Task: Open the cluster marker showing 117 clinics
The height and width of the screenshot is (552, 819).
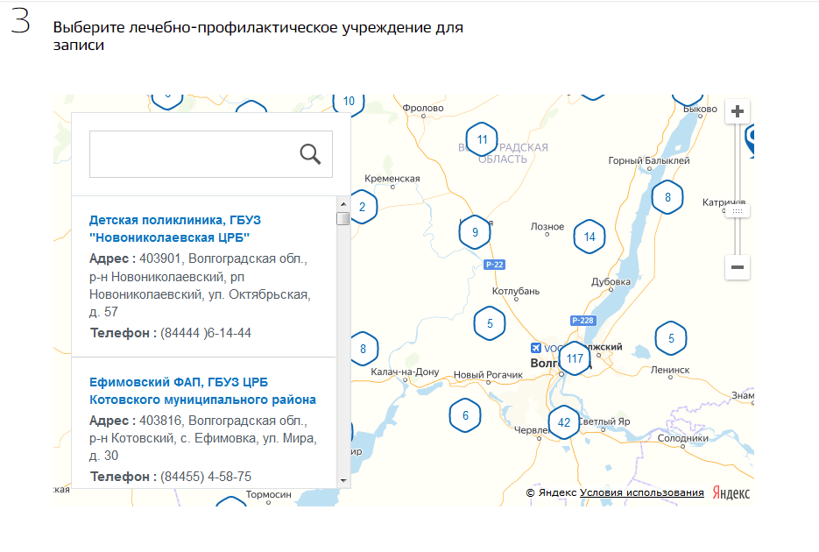Action: point(575,358)
